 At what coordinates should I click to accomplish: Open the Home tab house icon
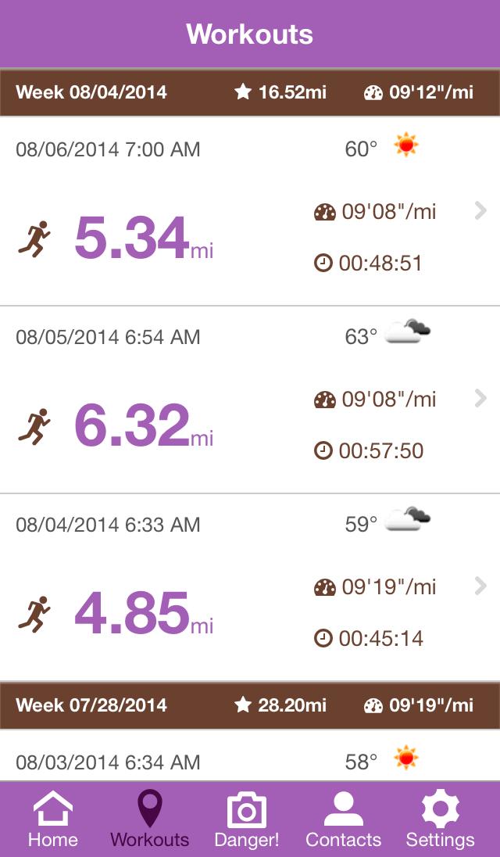(x=52, y=810)
